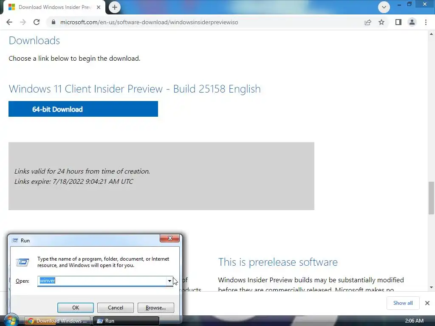Image resolution: width=435 pixels, height=326 pixels.
Task: Show all downloads in Chrome shelf
Action: coord(403,303)
